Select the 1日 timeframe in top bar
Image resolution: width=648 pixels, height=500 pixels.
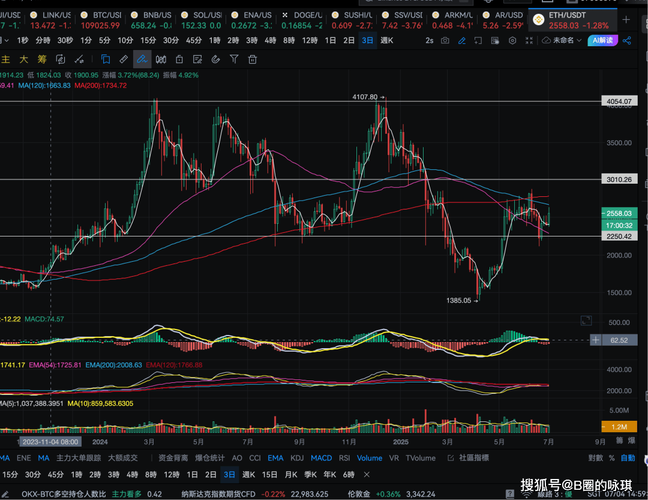[330, 40]
